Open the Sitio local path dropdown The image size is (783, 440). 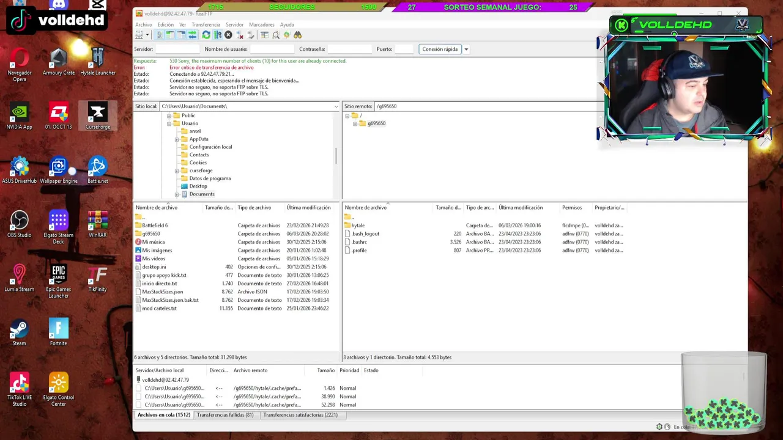point(336,106)
